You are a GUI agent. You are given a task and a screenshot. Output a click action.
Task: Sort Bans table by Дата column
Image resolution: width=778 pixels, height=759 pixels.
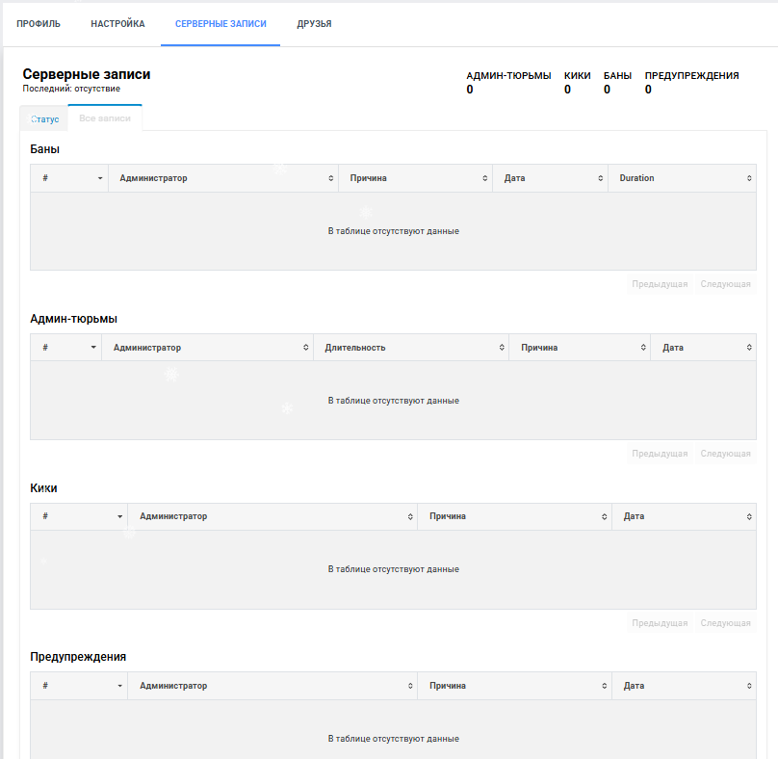point(550,178)
